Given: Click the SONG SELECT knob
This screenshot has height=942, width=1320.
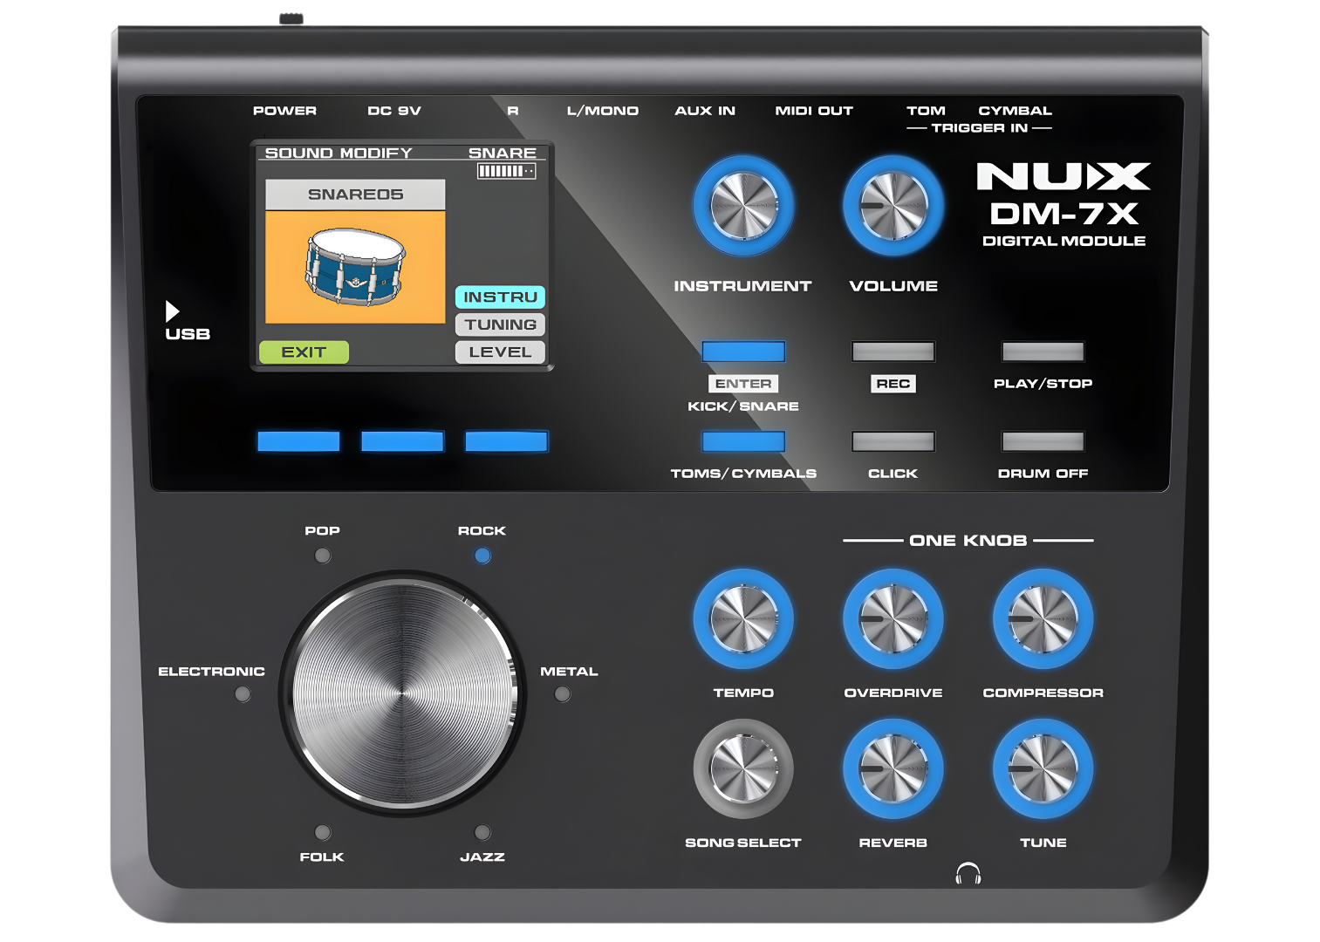Looking at the screenshot, I should coord(743,769).
